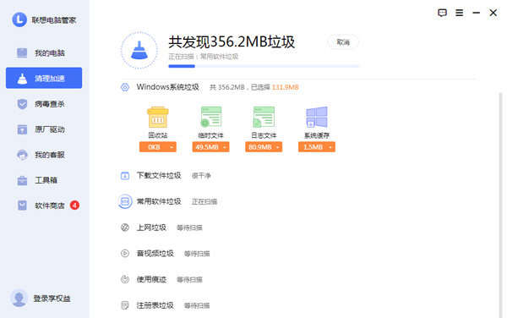Viewport: 507px width, 318px height.
Task: Open 工具箱 in sidebar
Action: [x=44, y=180]
